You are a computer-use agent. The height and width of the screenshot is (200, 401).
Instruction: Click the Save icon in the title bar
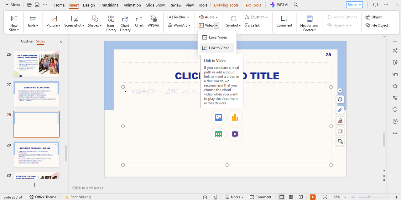tap(37, 5)
